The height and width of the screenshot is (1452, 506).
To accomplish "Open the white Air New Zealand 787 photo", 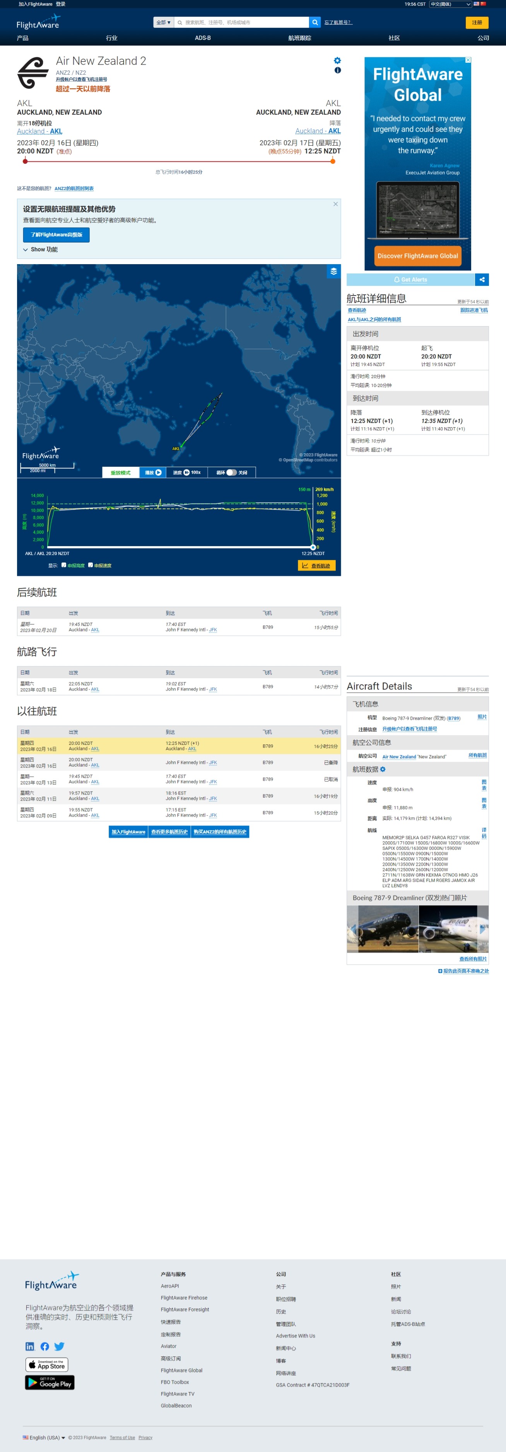I will pos(454,929).
